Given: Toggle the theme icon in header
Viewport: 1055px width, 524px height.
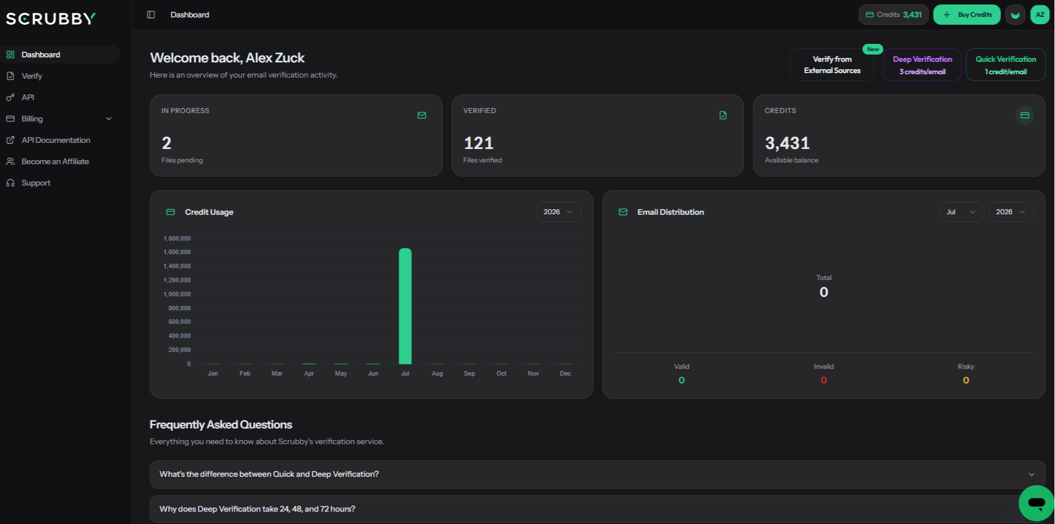Looking at the screenshot, I should tap(1015, 15).
